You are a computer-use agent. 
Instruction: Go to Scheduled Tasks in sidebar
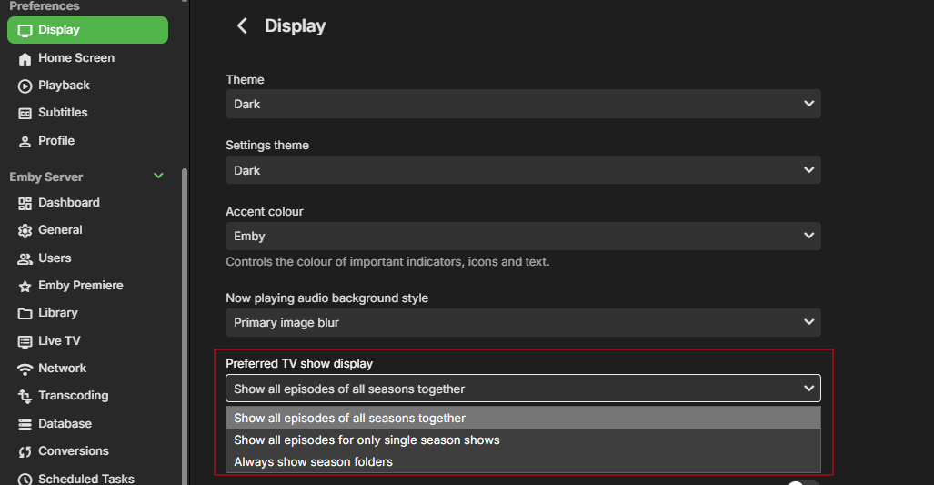tap(85, 479)
